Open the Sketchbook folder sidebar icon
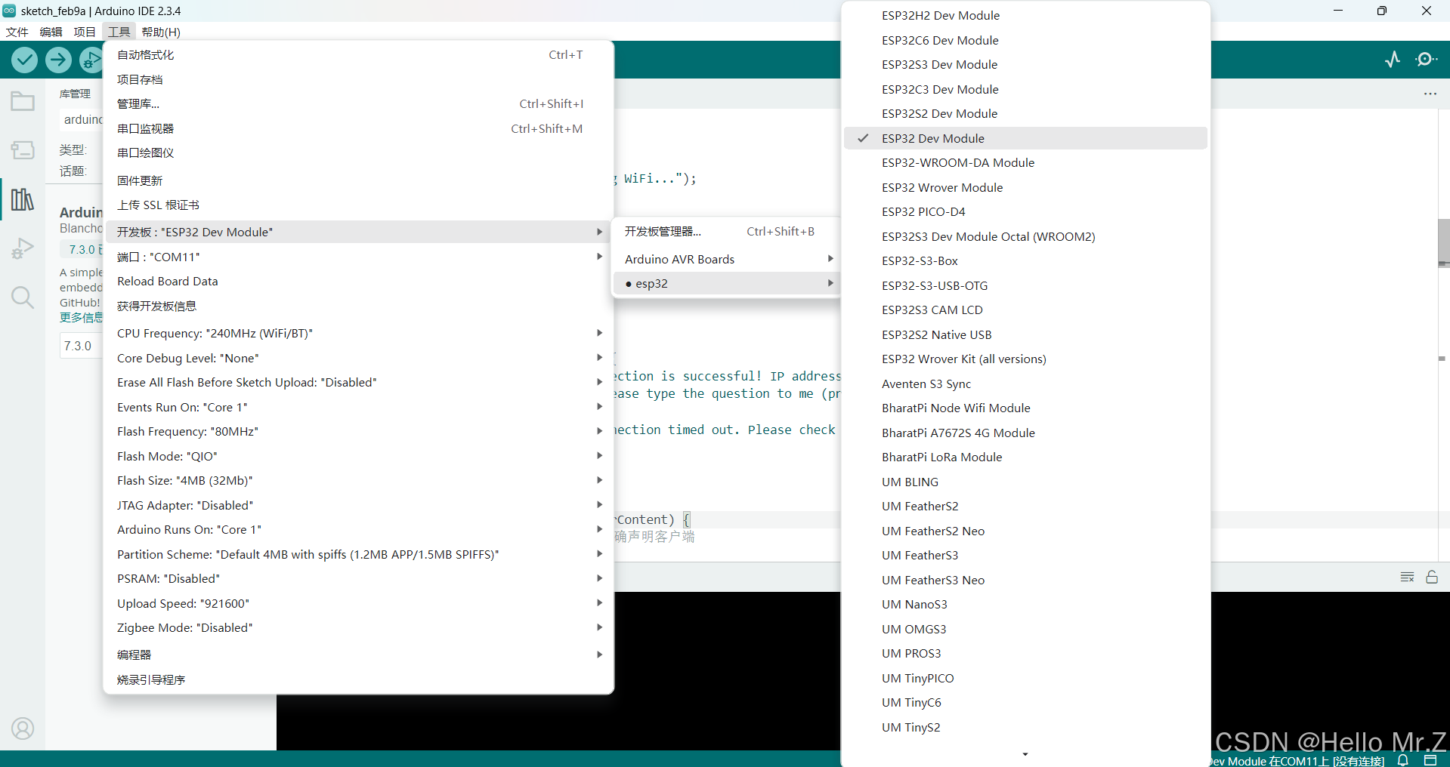The height and width of the screenshot is (767, 1450). pos(23,101)
